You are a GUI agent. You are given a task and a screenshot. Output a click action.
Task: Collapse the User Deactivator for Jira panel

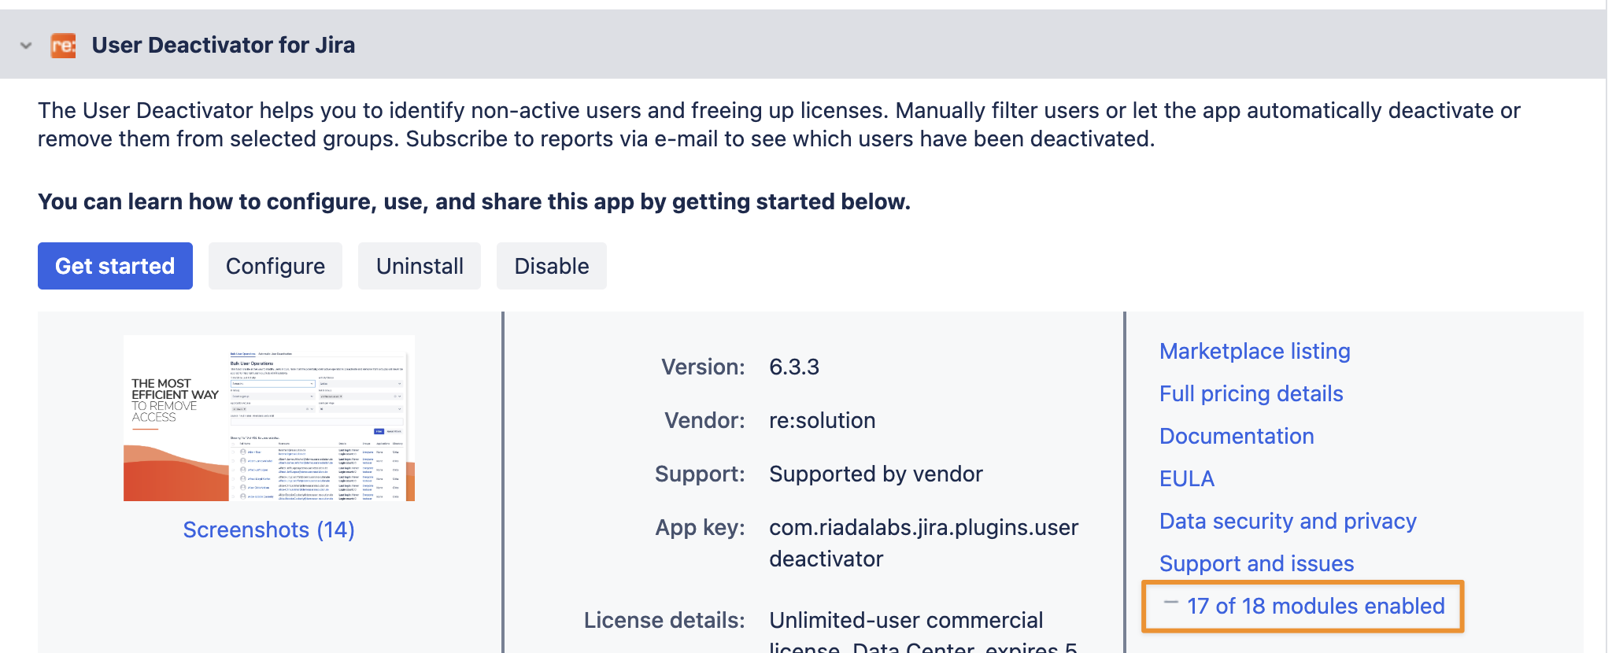click(26, 46)
